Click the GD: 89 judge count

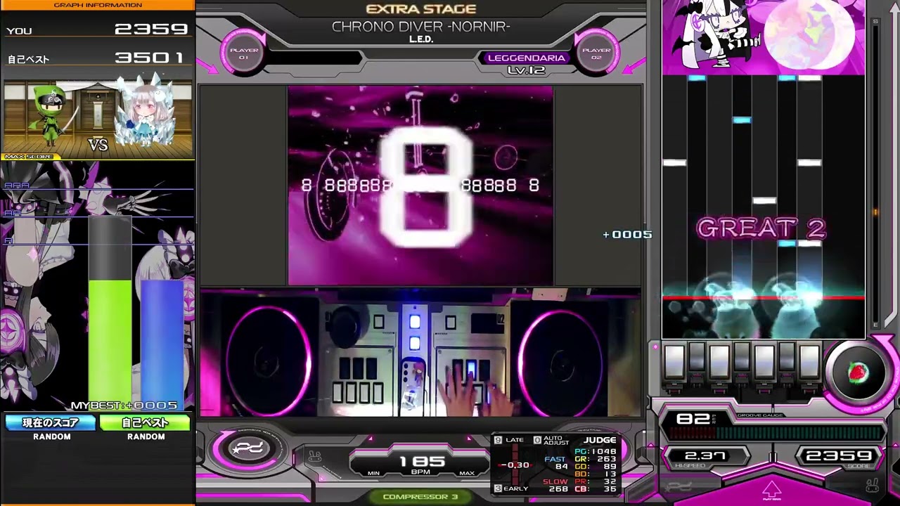(595, 467)
